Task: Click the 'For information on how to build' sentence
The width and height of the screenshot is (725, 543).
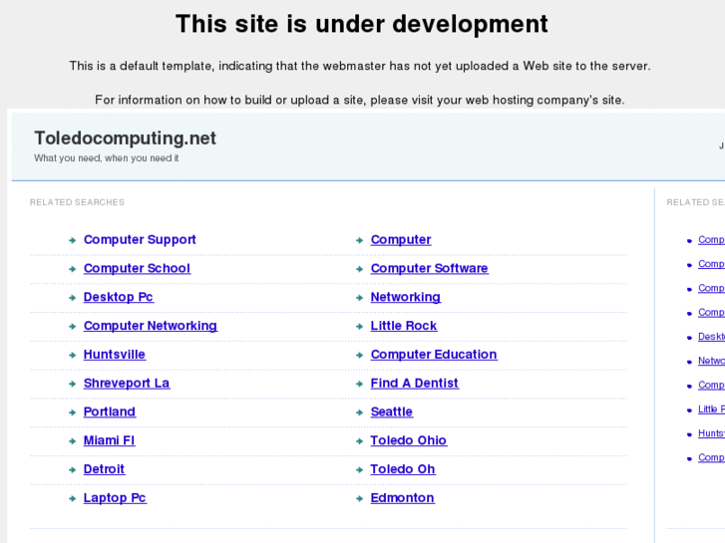Action: point(360,101)
